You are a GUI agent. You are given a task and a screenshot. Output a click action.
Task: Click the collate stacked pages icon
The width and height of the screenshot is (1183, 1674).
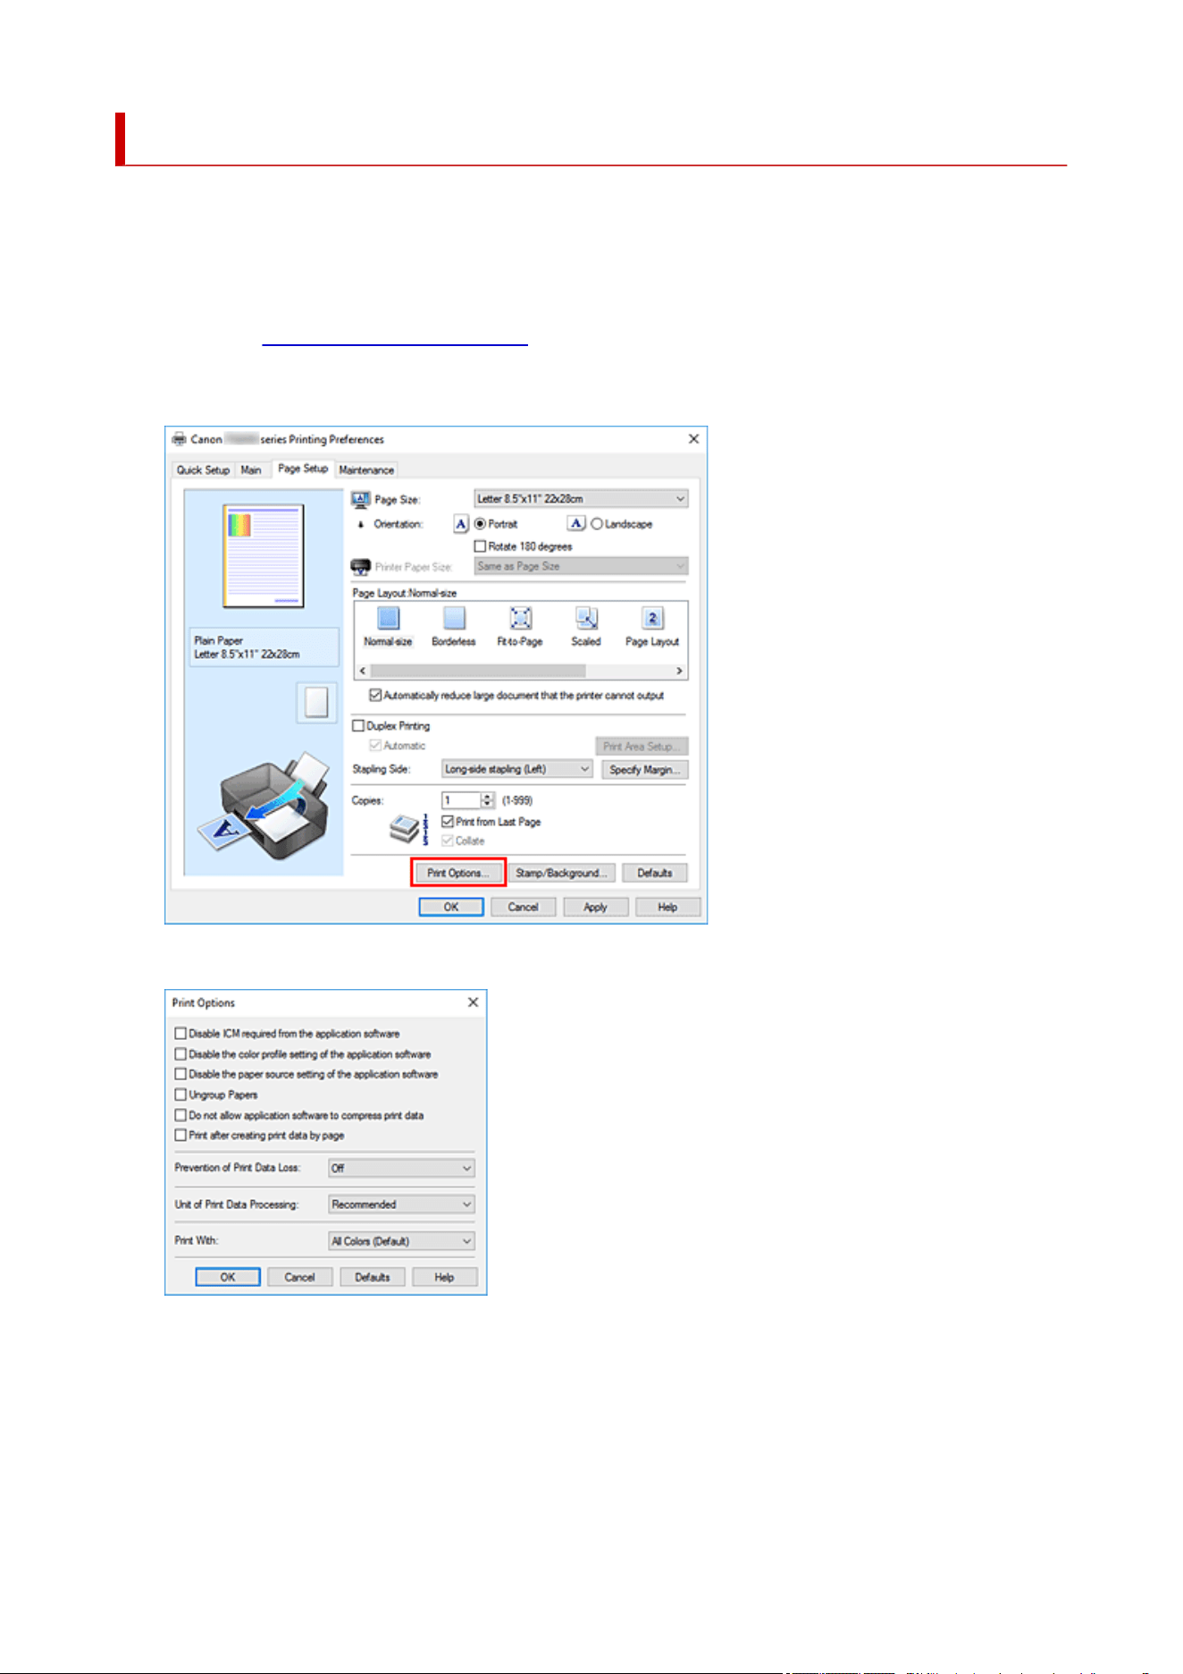[410, 829]
